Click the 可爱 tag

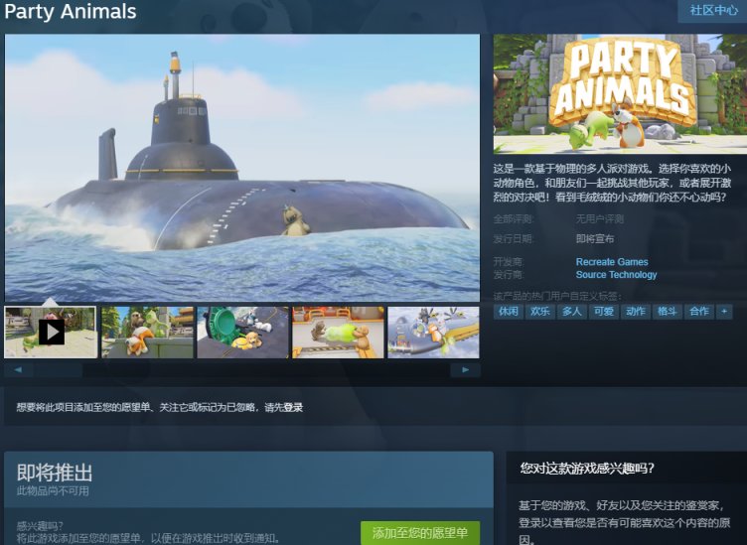click(x=604, y=311)
